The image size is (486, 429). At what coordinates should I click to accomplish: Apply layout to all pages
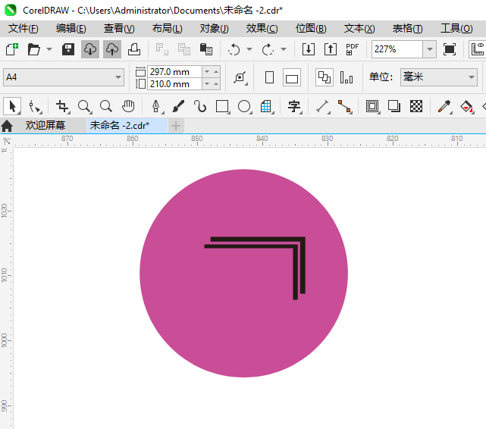(x=325, y=77)
